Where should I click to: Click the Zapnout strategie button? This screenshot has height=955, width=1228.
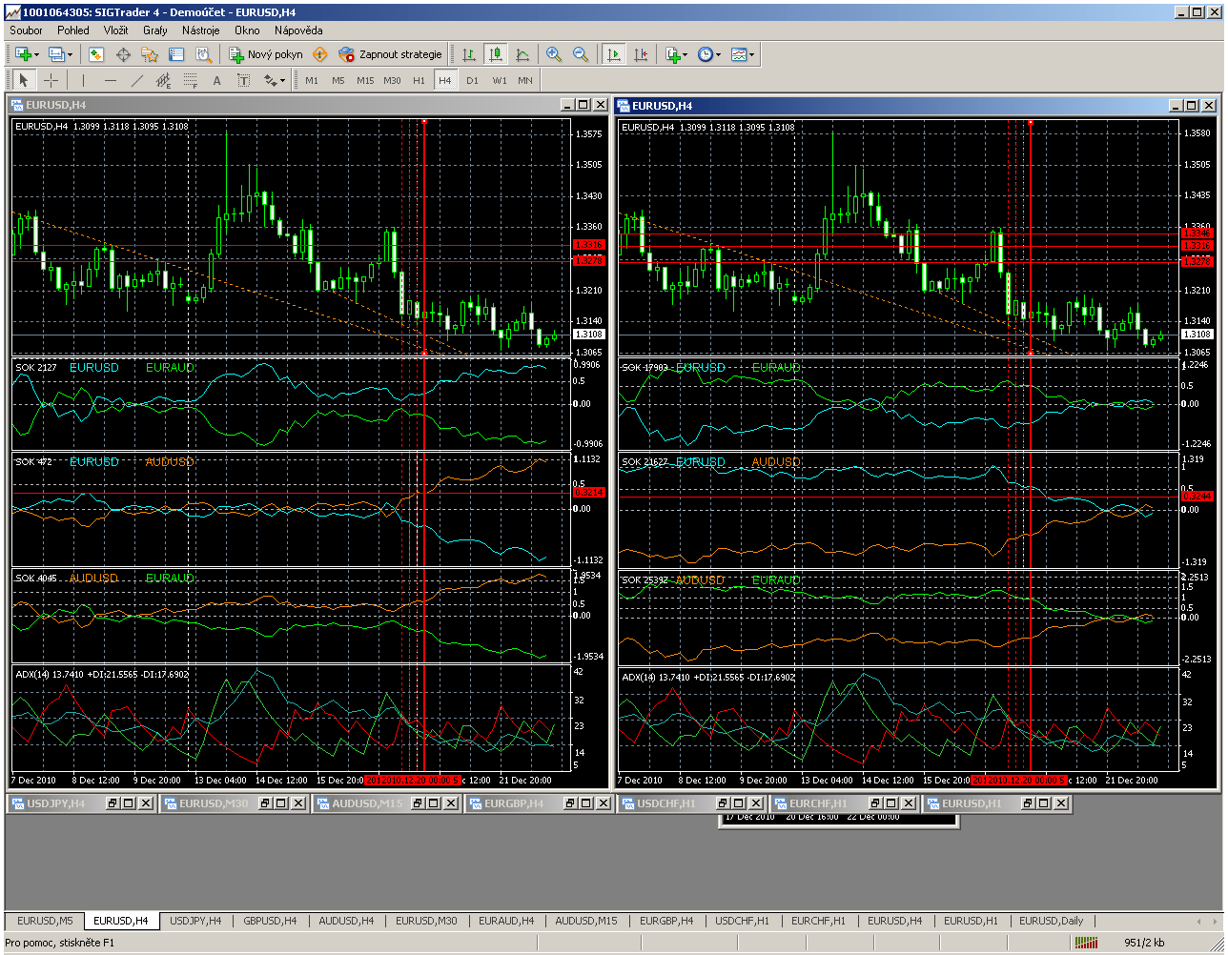(x=391, y=55)
